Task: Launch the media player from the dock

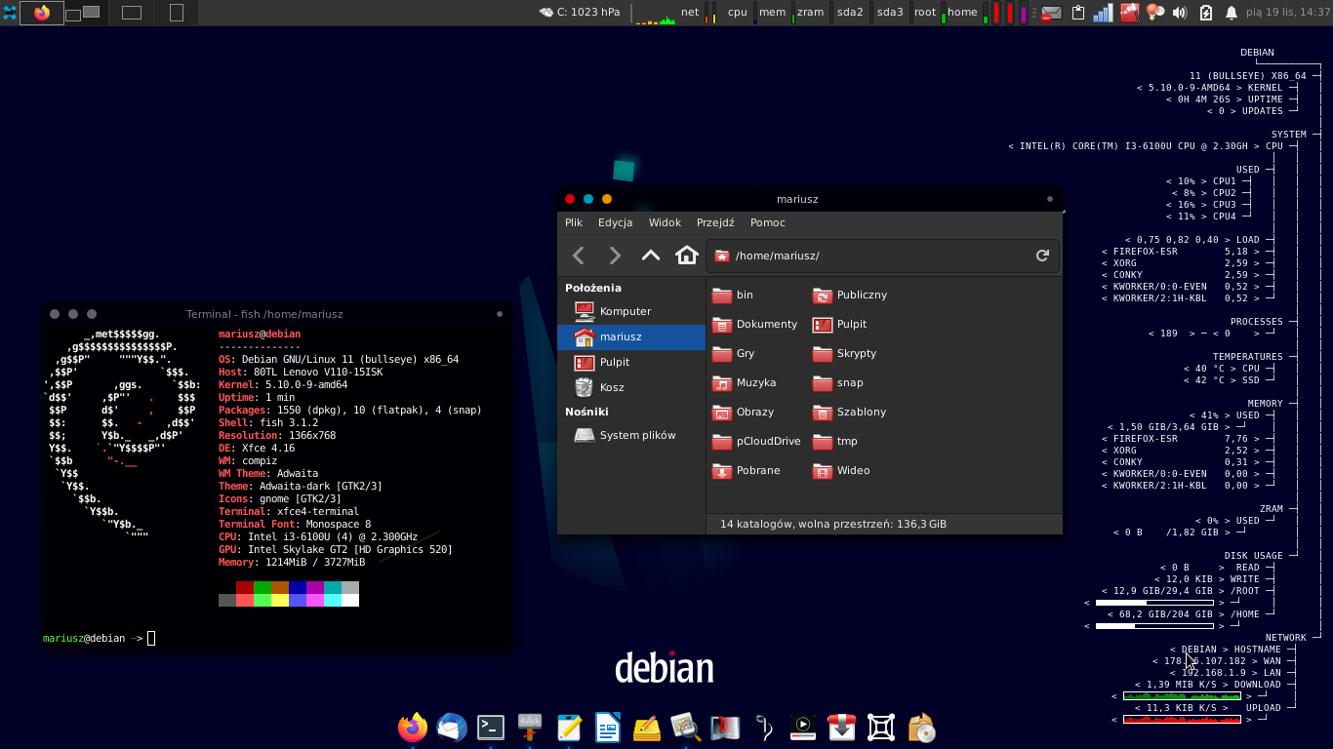Action: tap(803, 727)
